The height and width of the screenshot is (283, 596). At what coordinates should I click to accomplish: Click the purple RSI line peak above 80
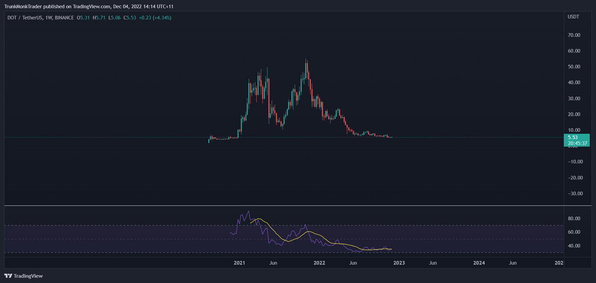point(248,212)
